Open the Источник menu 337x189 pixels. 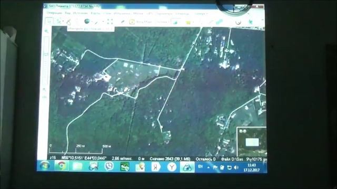tap(81, 13)
